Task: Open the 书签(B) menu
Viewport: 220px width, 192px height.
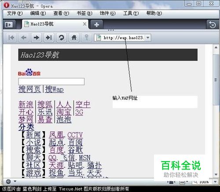Action: 84,14
